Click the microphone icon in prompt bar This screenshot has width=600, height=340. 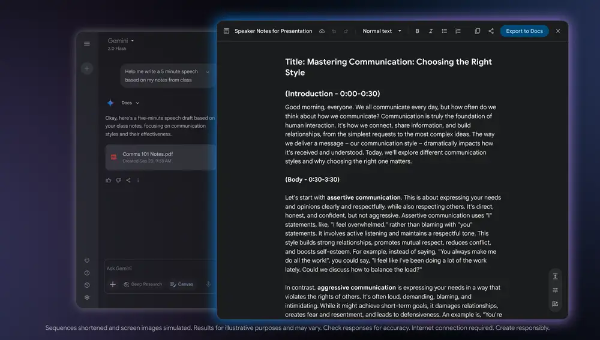pos(209,284)
